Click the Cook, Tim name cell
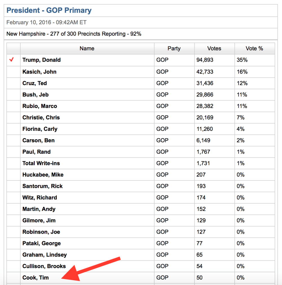Image resolution: width=282 pixels, height=285 pixels. pyautogui.click(x=36, y=278)
